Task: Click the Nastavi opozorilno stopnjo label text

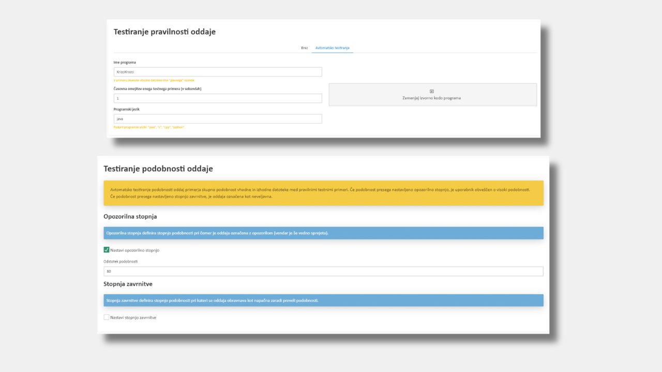Action: [x=134, y=250]
